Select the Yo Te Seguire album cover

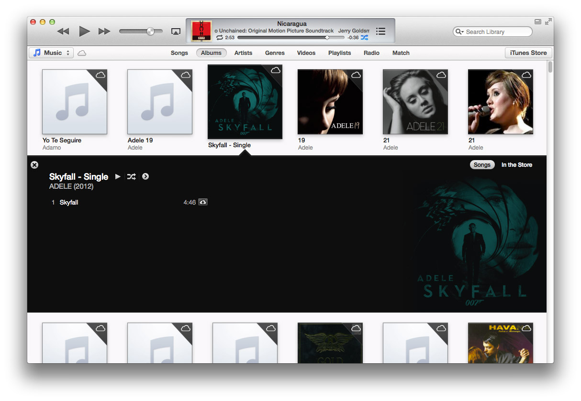pyautogui.click(x=75, y=102)
